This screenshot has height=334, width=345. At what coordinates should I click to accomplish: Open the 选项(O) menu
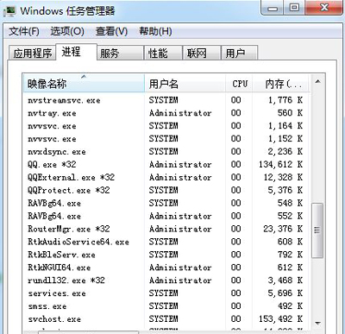[x=67, y=31]
